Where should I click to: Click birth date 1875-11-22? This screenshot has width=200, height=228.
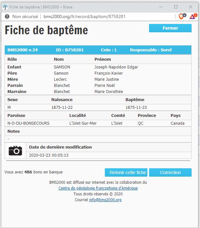click(62, 107)
